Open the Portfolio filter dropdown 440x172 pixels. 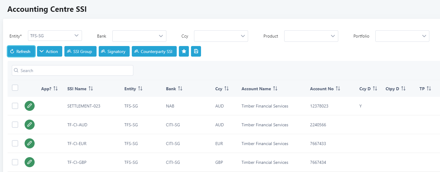click(x=402, y=36)
